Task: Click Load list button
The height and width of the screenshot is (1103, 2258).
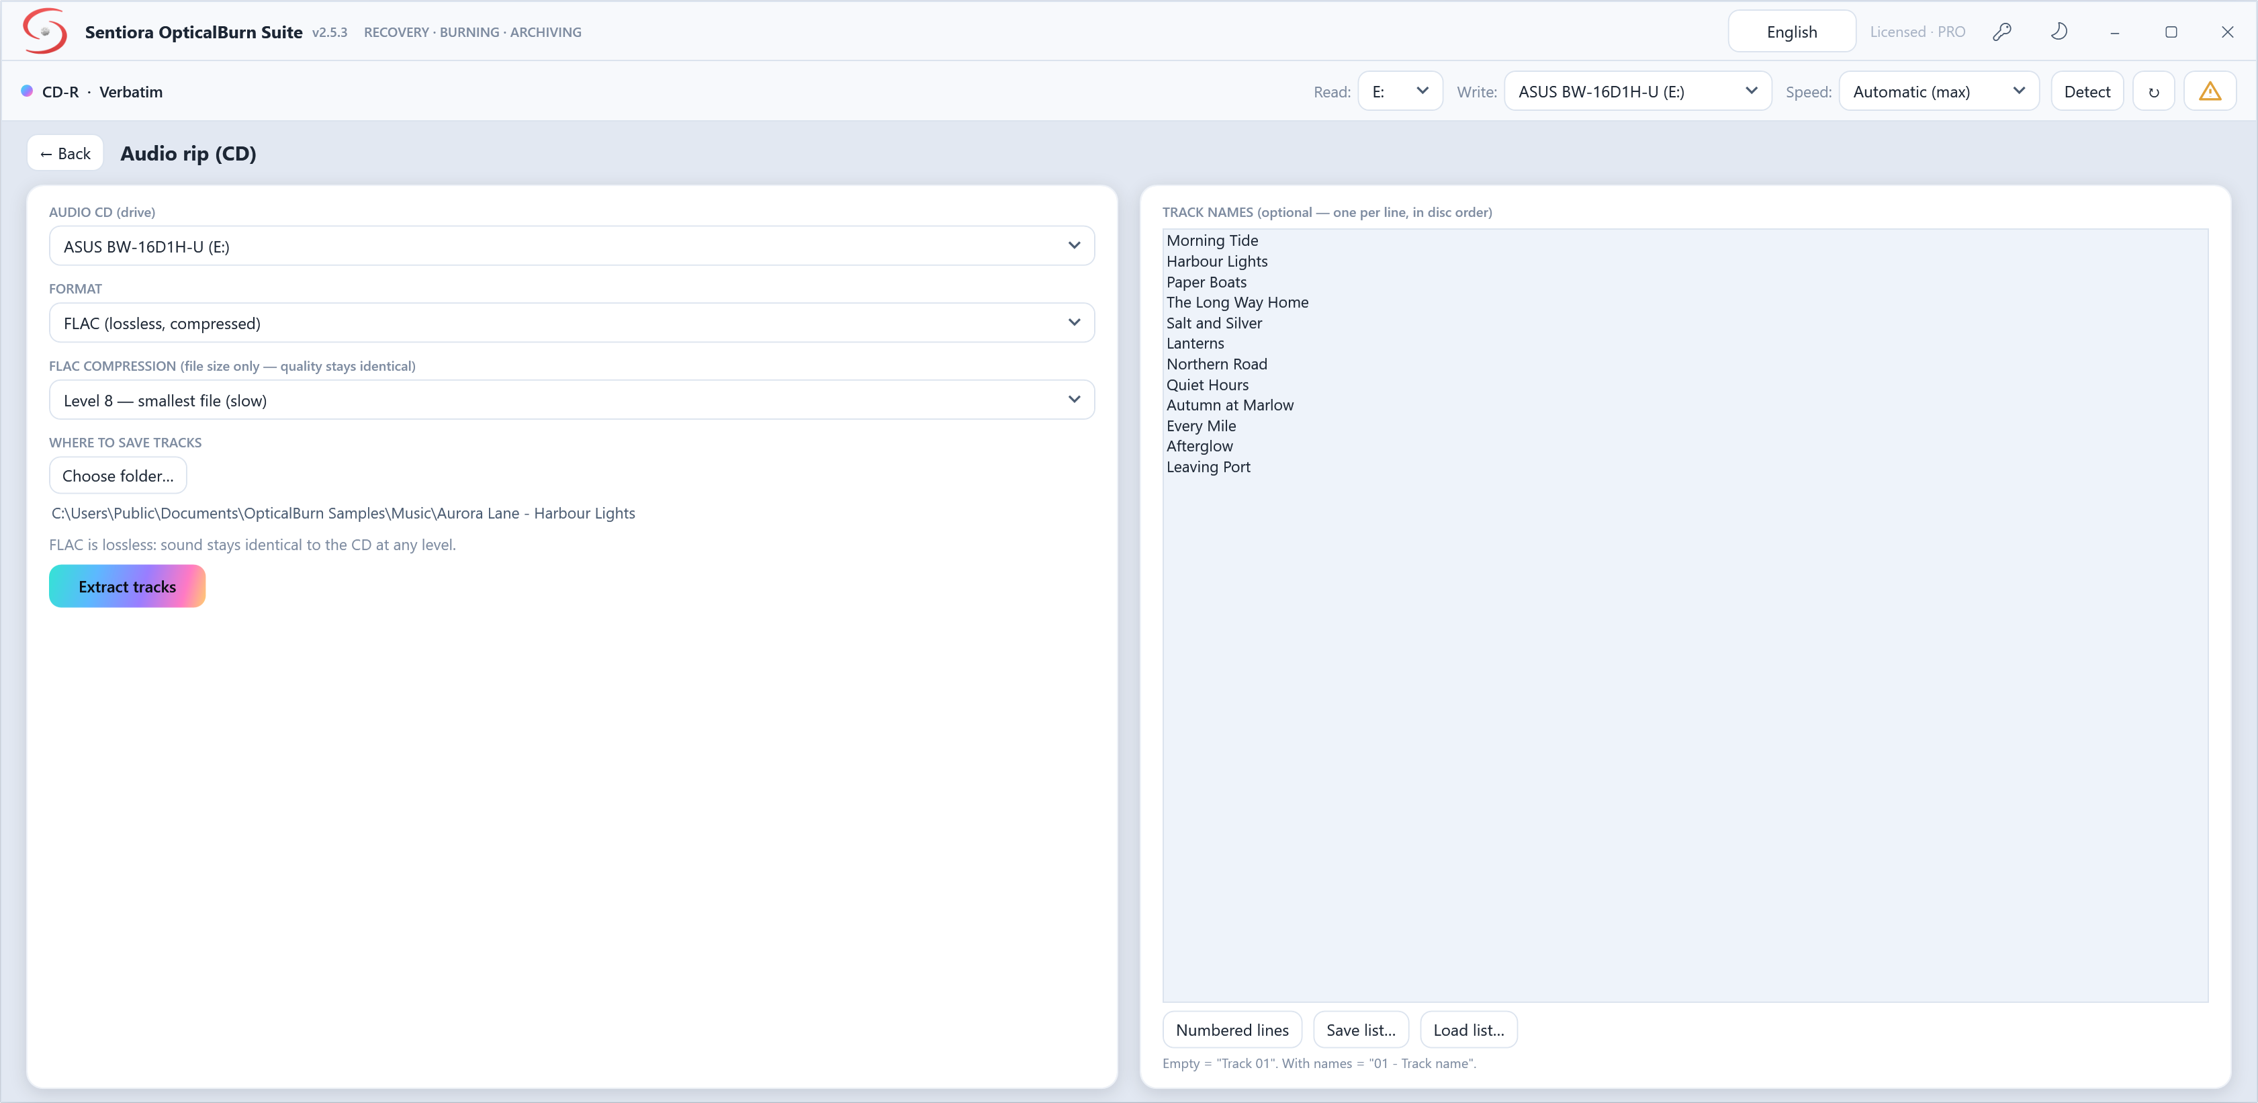Action: click(1468, 1030)
